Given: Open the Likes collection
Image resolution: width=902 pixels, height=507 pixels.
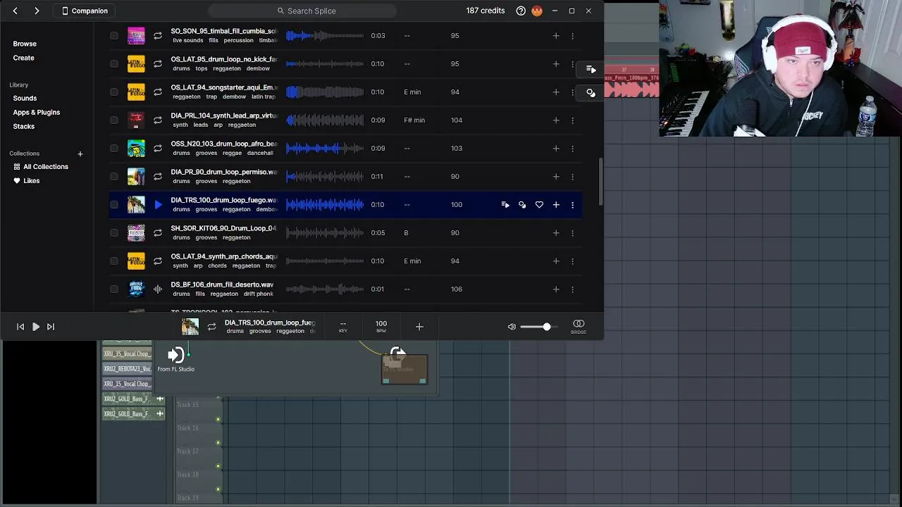Looking at the screenshot, I should coord(27,181).
